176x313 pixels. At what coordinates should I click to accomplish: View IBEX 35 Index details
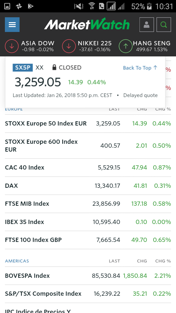pos(88,222)
